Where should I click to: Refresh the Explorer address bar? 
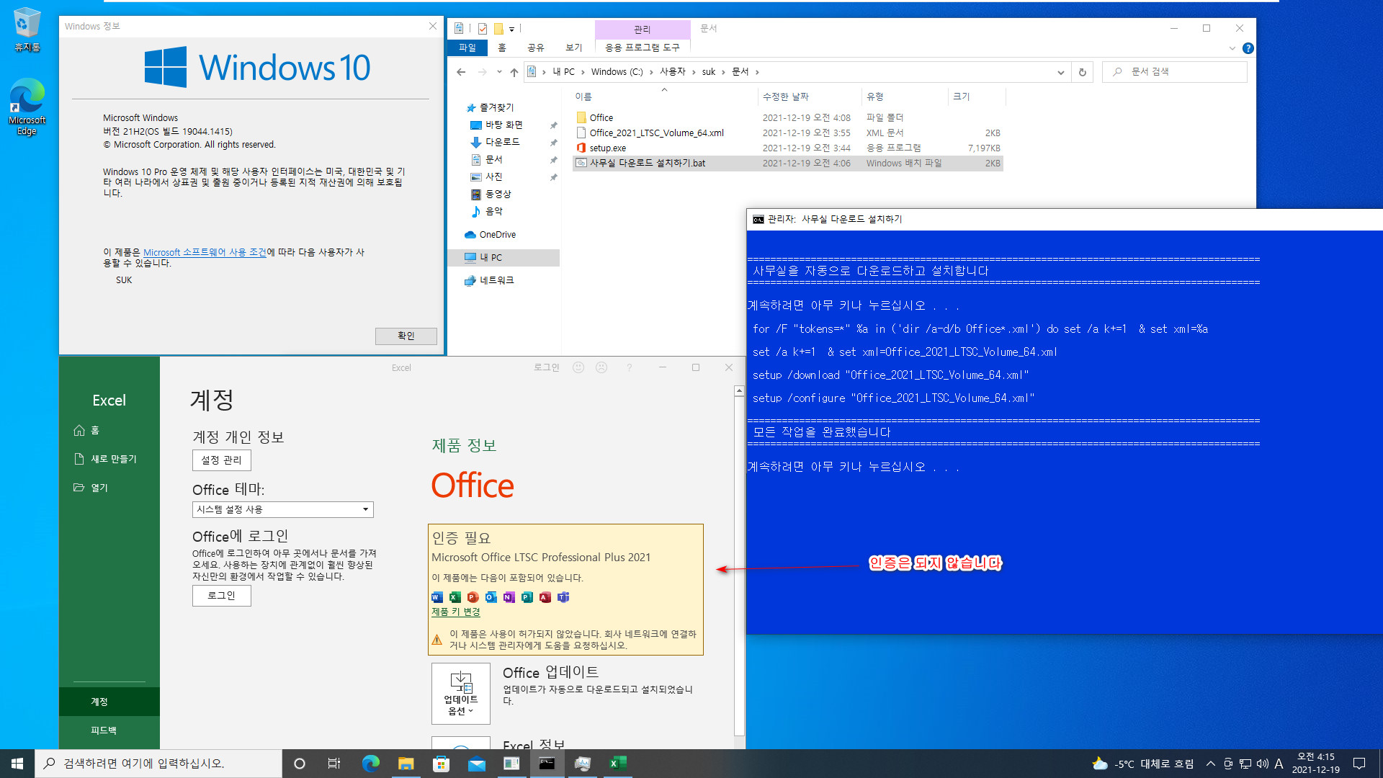pyautogui.click(x=1082, y=72)
